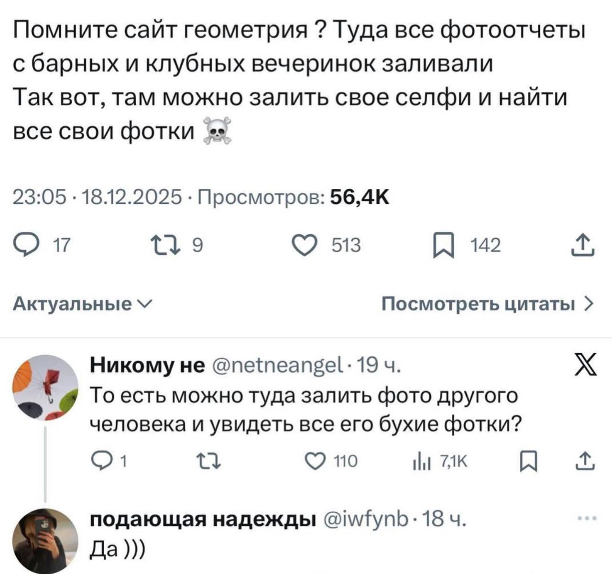Image resolution: width=612 pixels, height=574 pixels.
Task: Click the X (Grok) icon on netneangel reply
Action: coord(585,368)
